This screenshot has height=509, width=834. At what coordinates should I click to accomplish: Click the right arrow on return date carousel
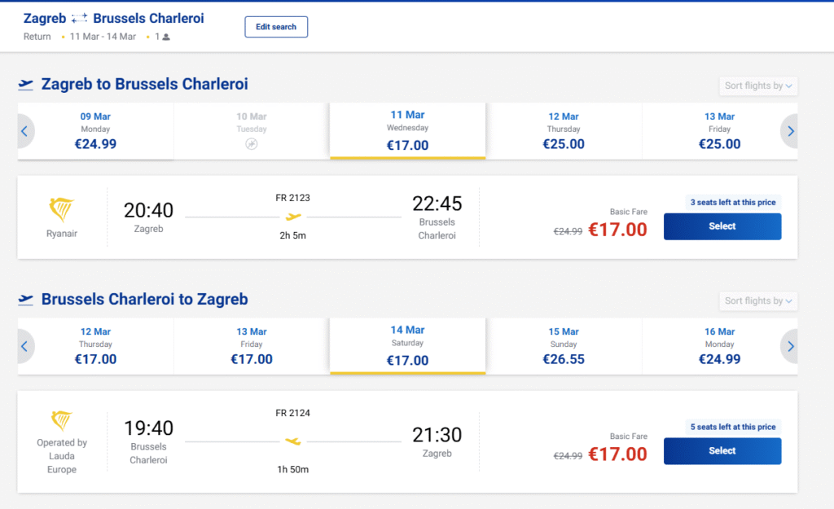coord(789,346)
